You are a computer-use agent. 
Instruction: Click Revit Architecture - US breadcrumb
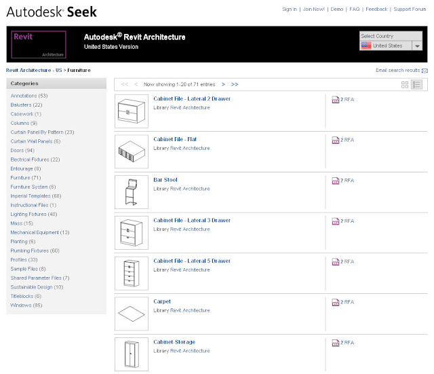[34, 71]
